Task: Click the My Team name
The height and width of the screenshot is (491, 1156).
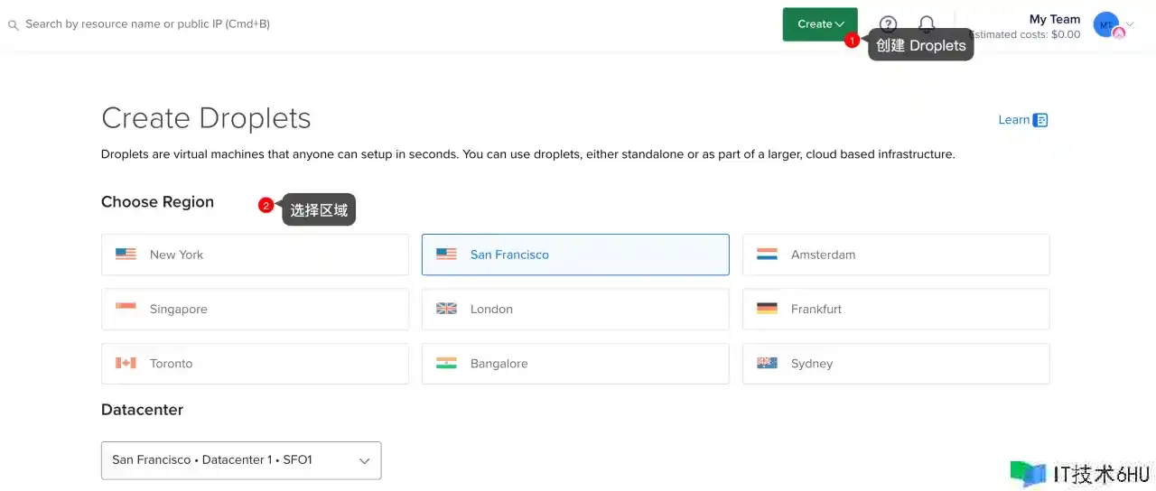Action: (1054, 19)
